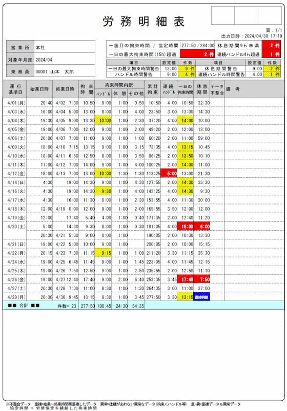Click the 終業日時 column header
This screenshot has width=287, height=411.
66,89
